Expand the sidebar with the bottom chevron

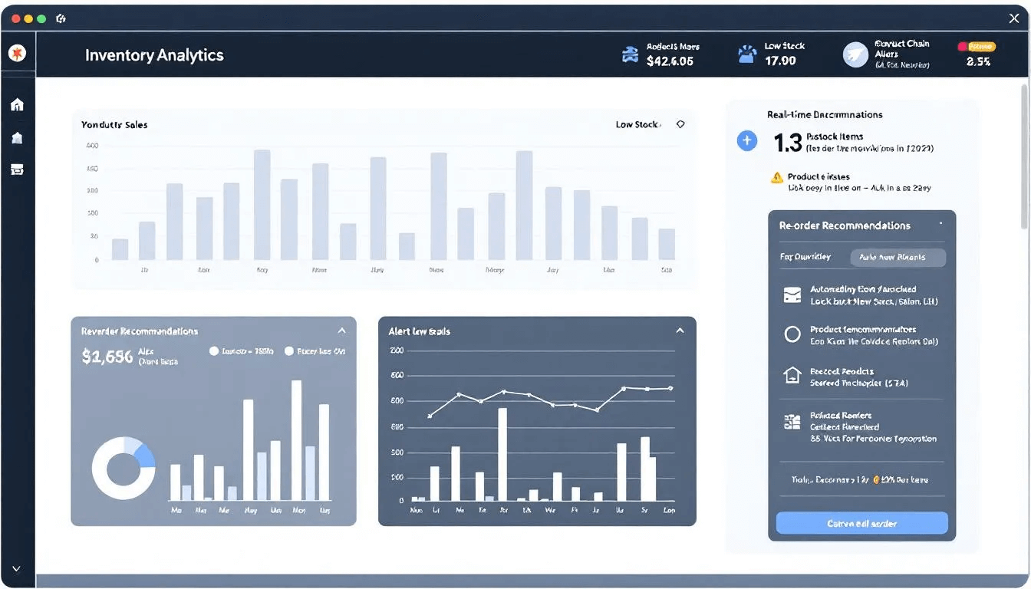point(17,568)
